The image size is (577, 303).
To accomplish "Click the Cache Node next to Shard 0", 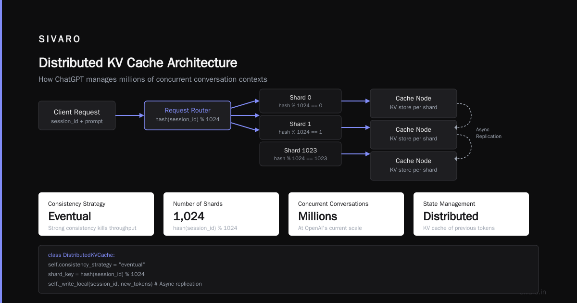I will (414, 103).
